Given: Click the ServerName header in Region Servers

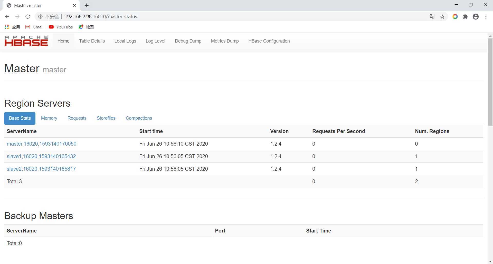Looking at the screenshot, I should point(22,131).
